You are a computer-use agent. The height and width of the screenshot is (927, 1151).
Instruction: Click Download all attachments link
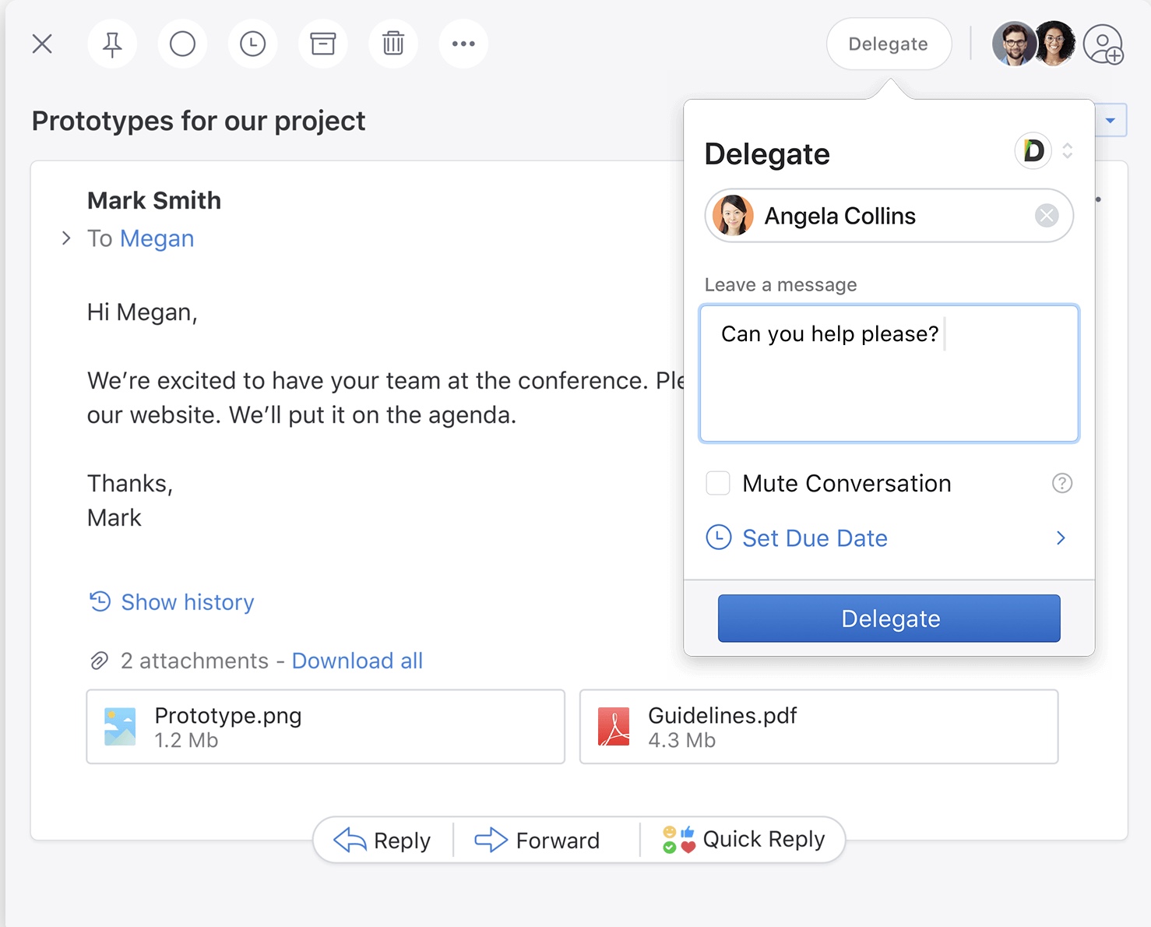coord(357,661)
